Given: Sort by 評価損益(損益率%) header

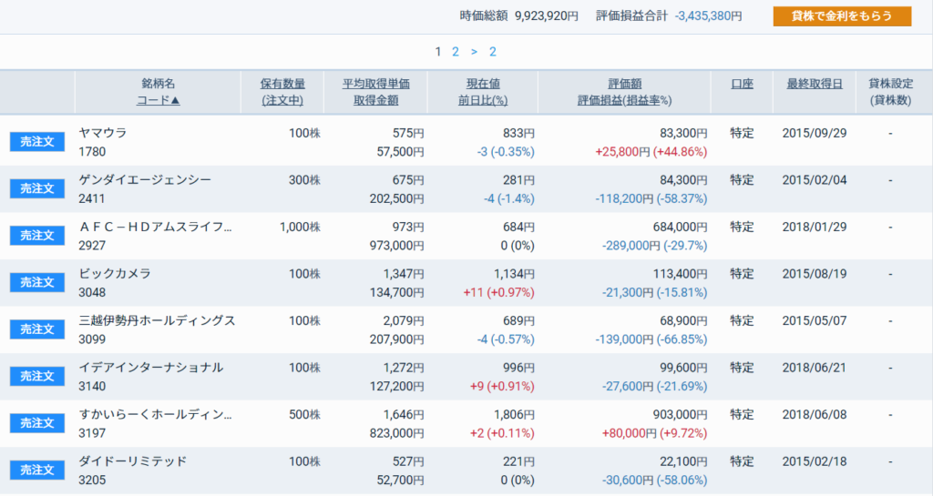Looking at the screenshot, I should pos(624,100).
